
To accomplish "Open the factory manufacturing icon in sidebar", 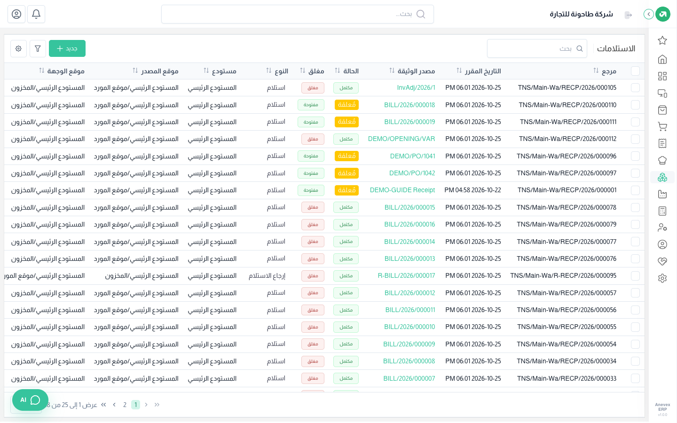I will pyautogui.click(x=662, y=194).
